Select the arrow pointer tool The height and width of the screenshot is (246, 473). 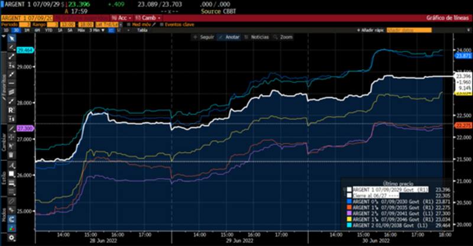pyautogui.click(x=12, y=37)
